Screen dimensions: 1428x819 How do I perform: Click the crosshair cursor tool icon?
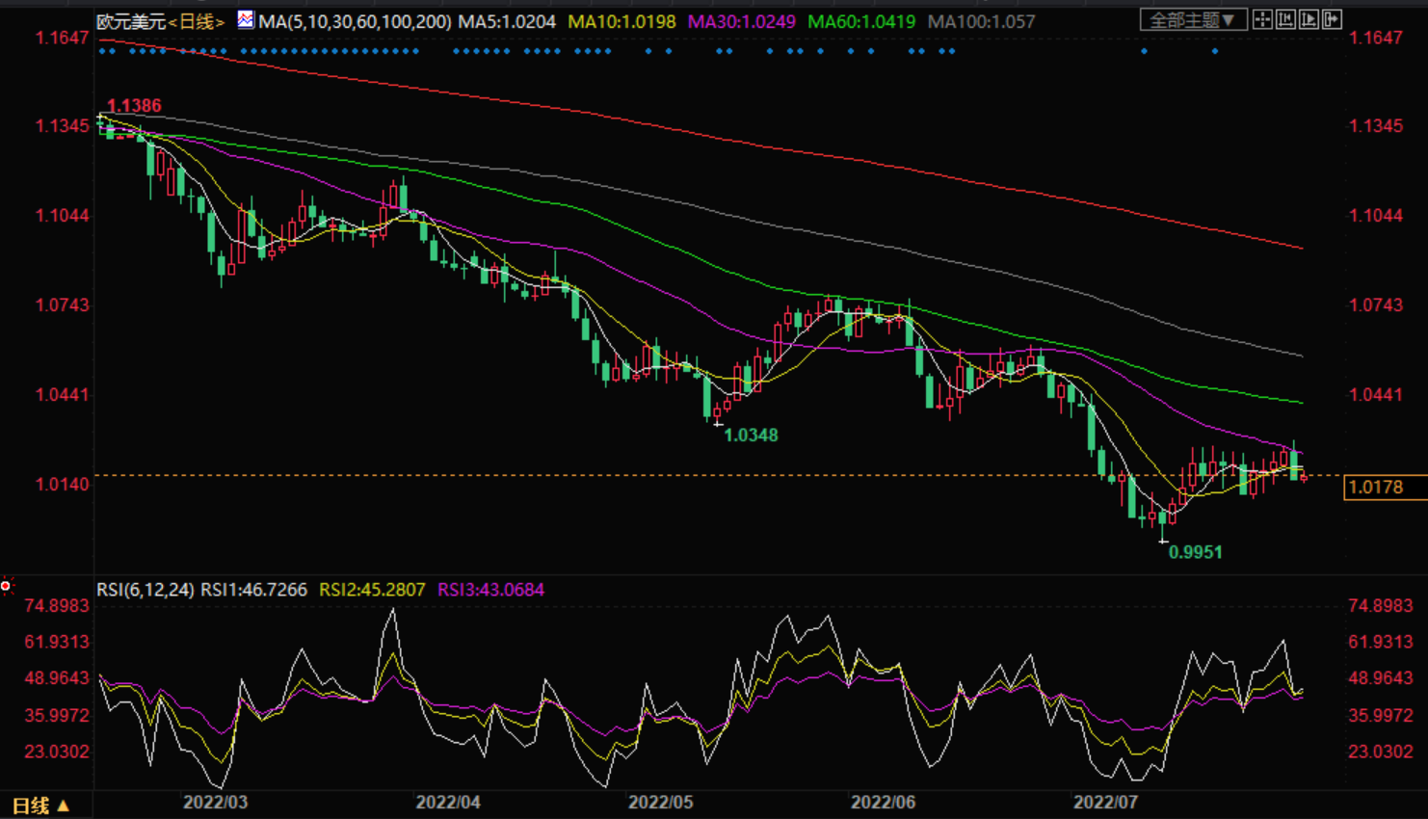1262,19
